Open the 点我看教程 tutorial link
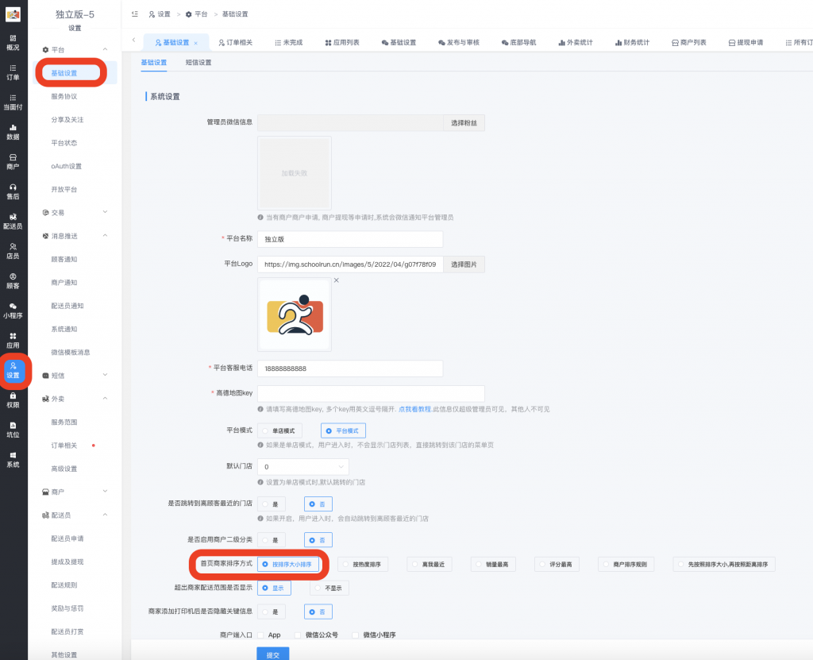This screenshot has height=660, width=813. (414, 409)
